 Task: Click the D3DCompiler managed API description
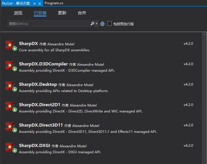click(67, 71)
